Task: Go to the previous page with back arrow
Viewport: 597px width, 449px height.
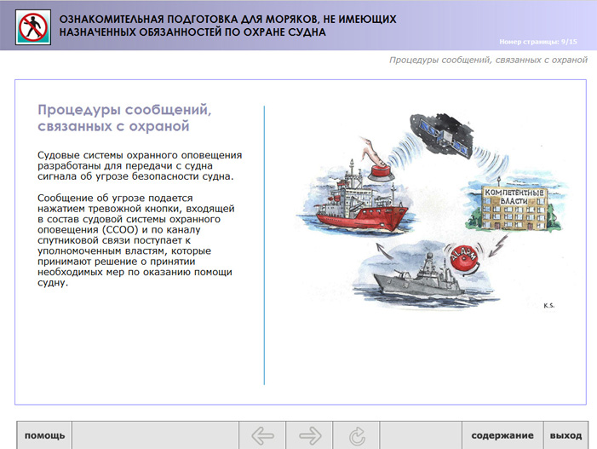Action: [x=262, y=435]
